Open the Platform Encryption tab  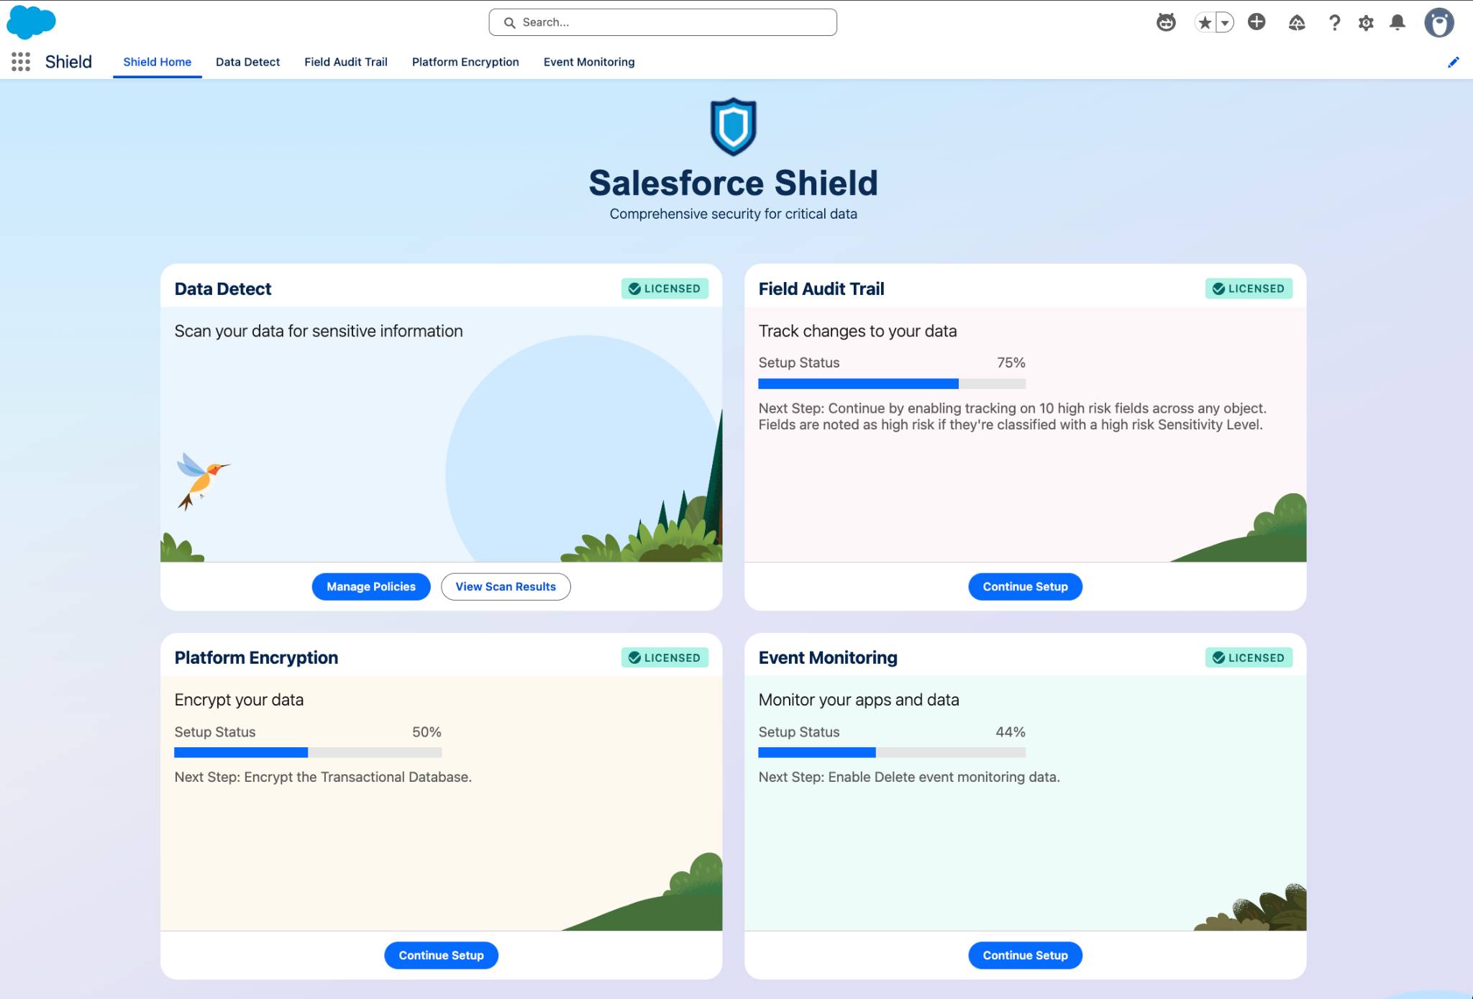tap(465, 62)
